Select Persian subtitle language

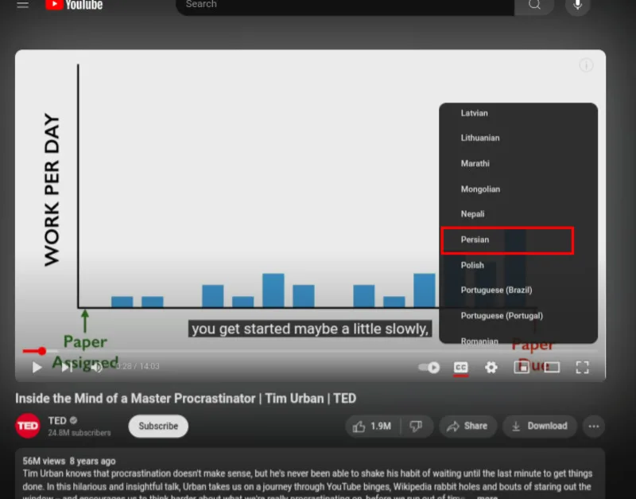[x=507, y=240]
